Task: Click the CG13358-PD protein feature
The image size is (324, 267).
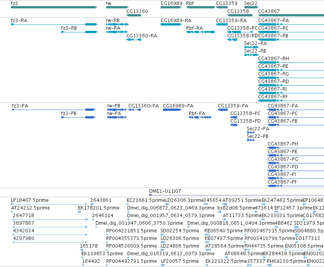Action: tap(234, 125)
